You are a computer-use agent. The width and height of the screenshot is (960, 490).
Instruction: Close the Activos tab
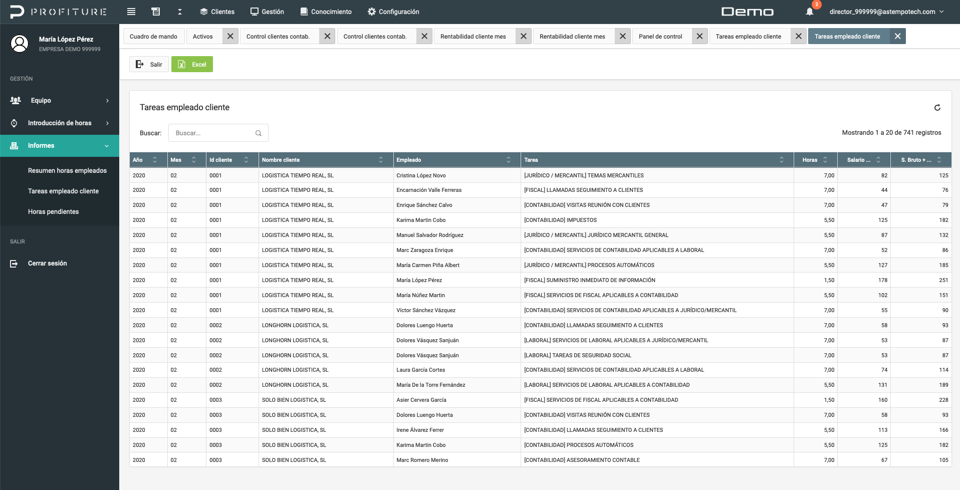click(x=230, y=36)
